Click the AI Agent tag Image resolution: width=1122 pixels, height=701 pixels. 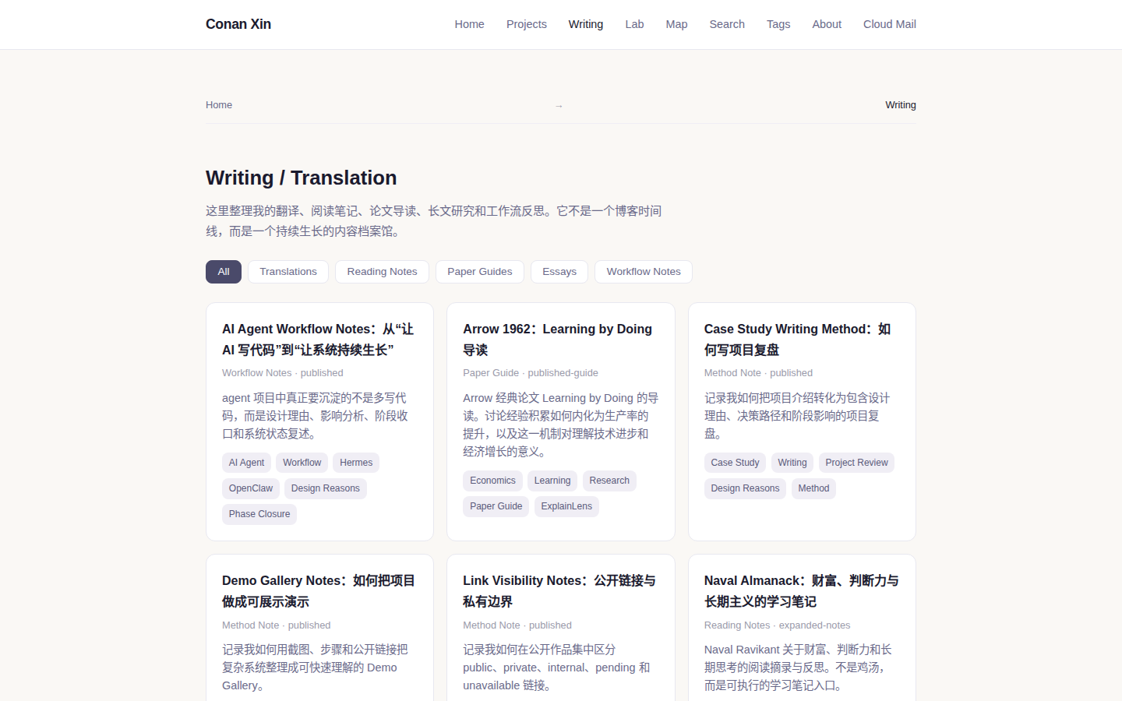[246, 463]
